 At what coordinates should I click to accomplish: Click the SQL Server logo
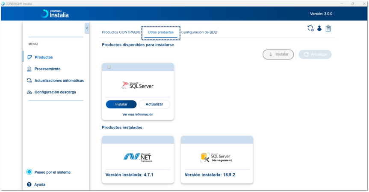(x=138, y=85)
